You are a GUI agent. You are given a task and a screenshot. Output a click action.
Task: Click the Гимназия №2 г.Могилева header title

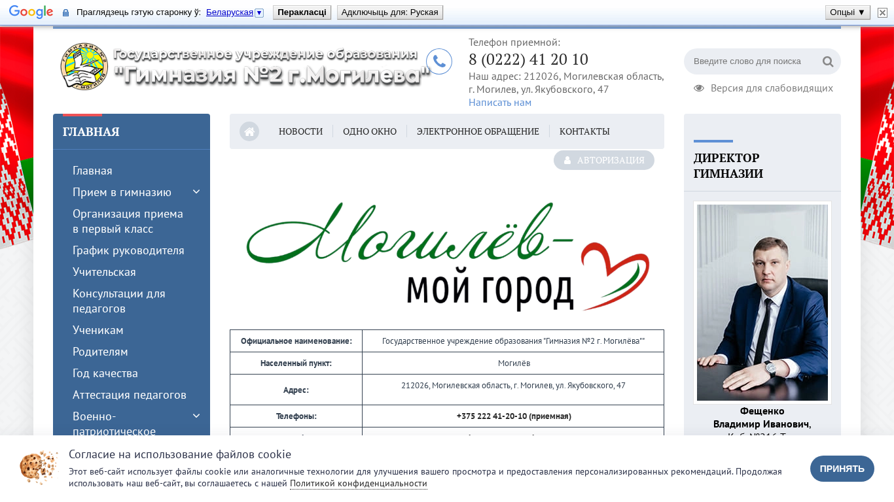coord(272,76)
